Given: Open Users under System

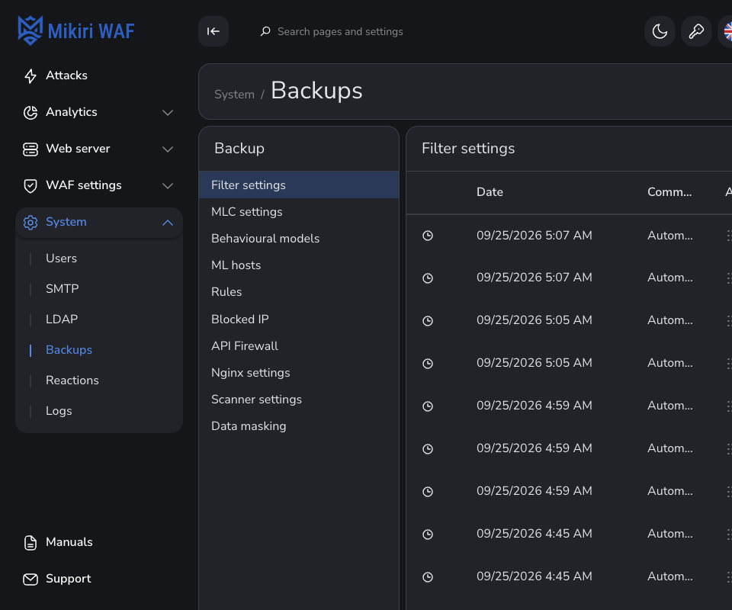Looking at the screenshot, I should [x=61, y=258].
